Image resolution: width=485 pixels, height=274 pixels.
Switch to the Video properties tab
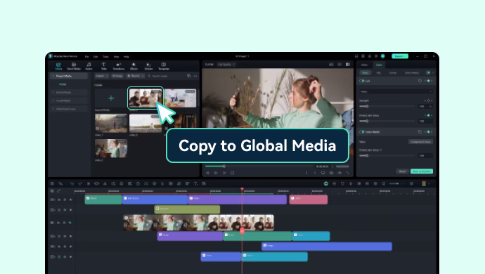pyautogui.click(x=364, y=65)
